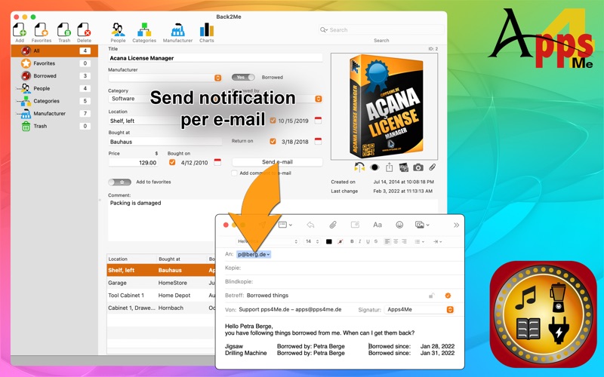Click the Add item toolbar icon
This screenshot has width=604, height=377.
click(x=20, y=30)
